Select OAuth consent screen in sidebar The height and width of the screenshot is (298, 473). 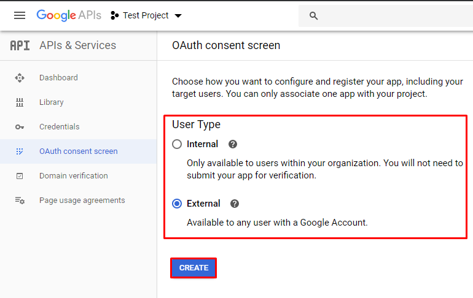click(x=79, y=151)
